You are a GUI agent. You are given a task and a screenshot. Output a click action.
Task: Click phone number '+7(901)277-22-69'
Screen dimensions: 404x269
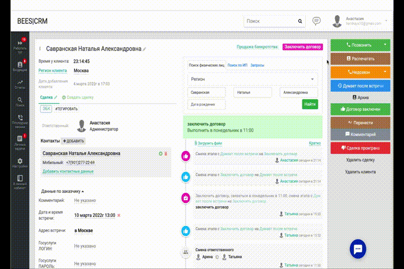point(80,163)
